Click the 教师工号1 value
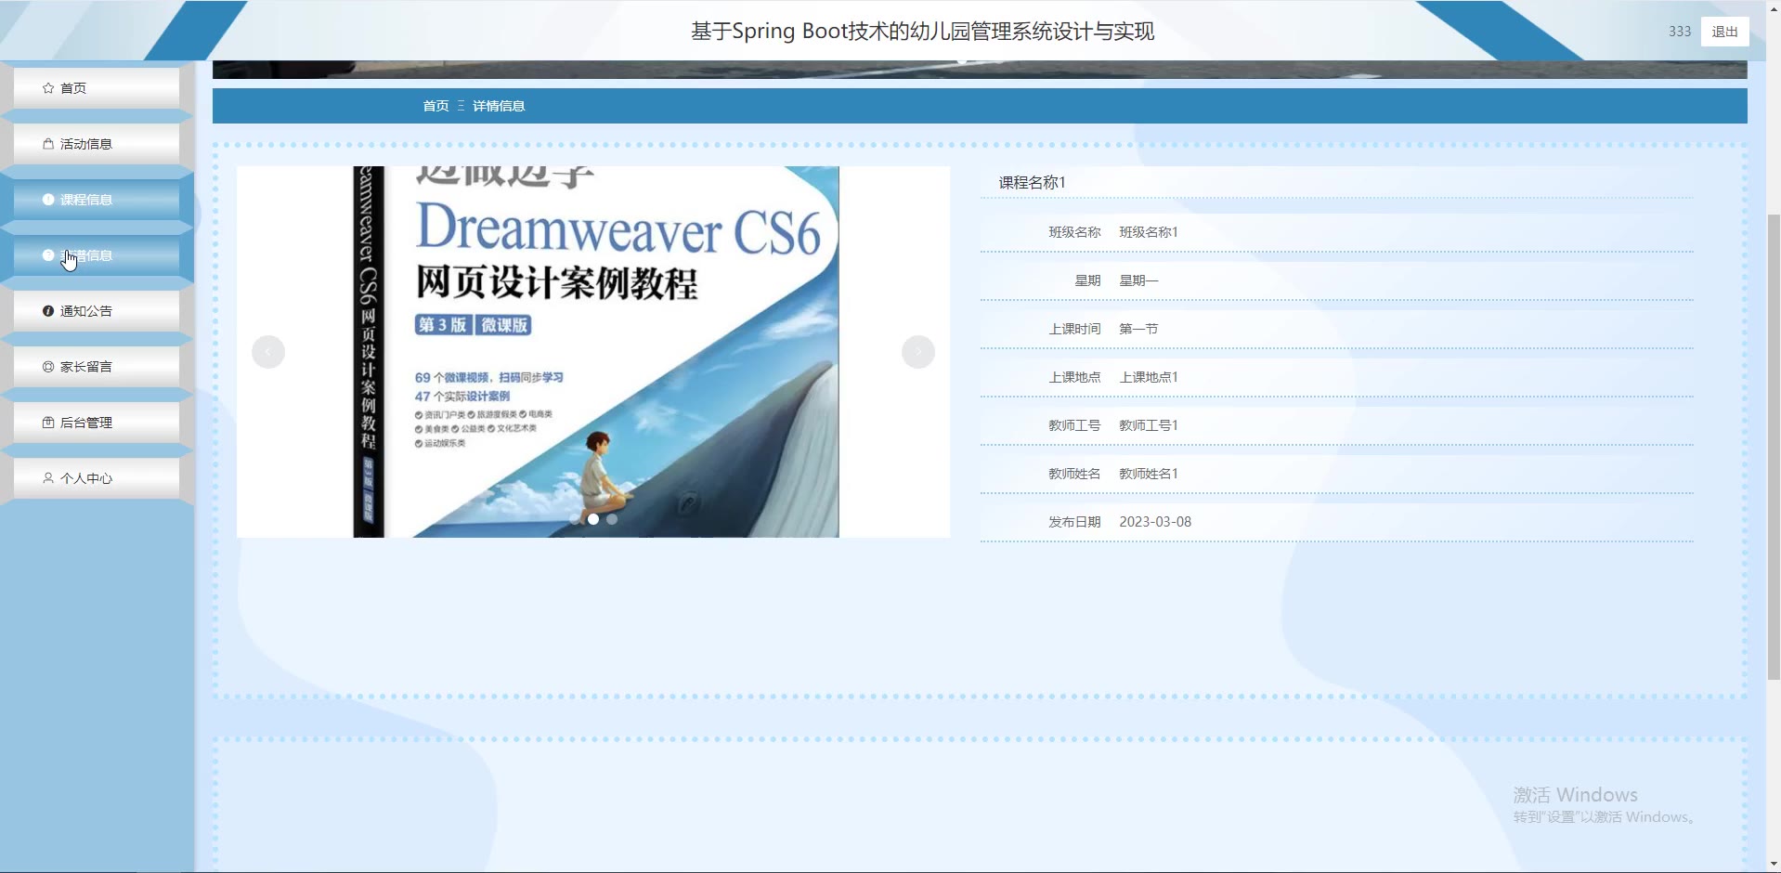 (1149, 425)
